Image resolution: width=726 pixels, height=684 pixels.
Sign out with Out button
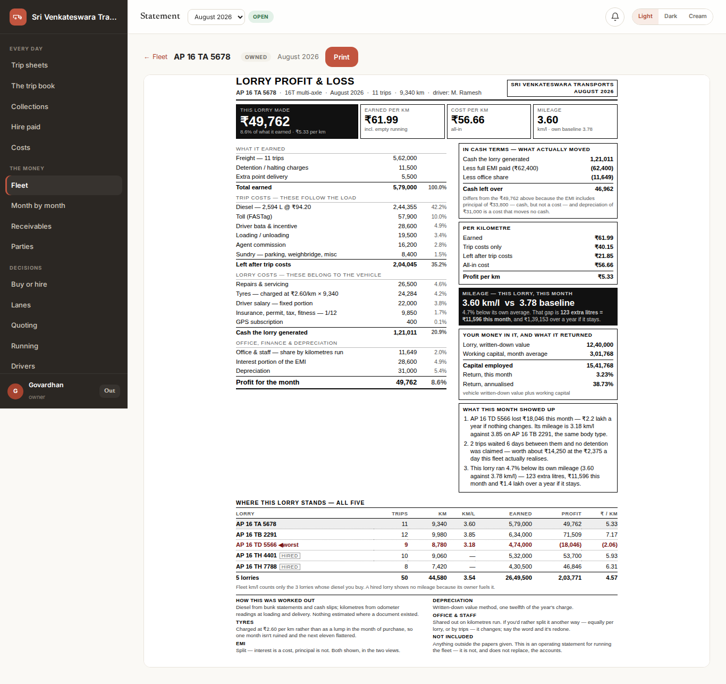pyautogui.click(x=109, y=391)
